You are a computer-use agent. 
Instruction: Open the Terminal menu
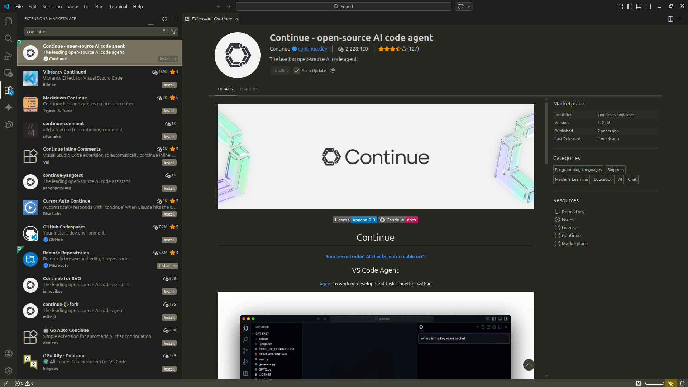(118, 6)
